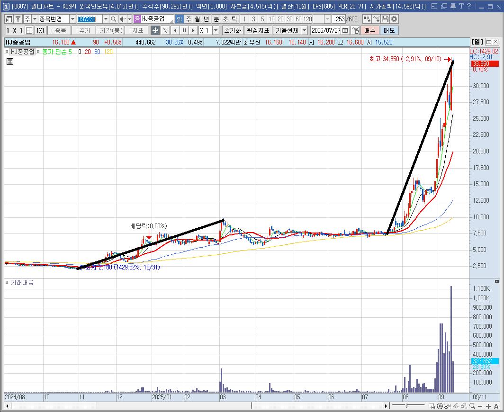Open the 종목변경 dropdown

pos(72,19)
